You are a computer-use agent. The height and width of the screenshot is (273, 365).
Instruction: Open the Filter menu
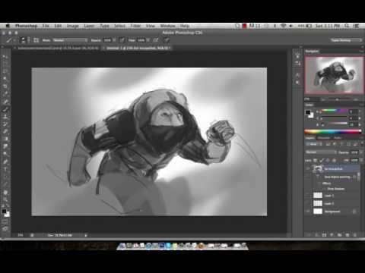pyautogui.click(x=135, y=26)
